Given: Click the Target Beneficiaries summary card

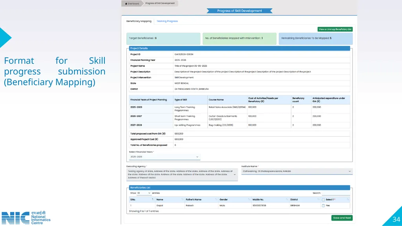Looking at the screenshot, I should pyautogui.click(x=163, y=38).
